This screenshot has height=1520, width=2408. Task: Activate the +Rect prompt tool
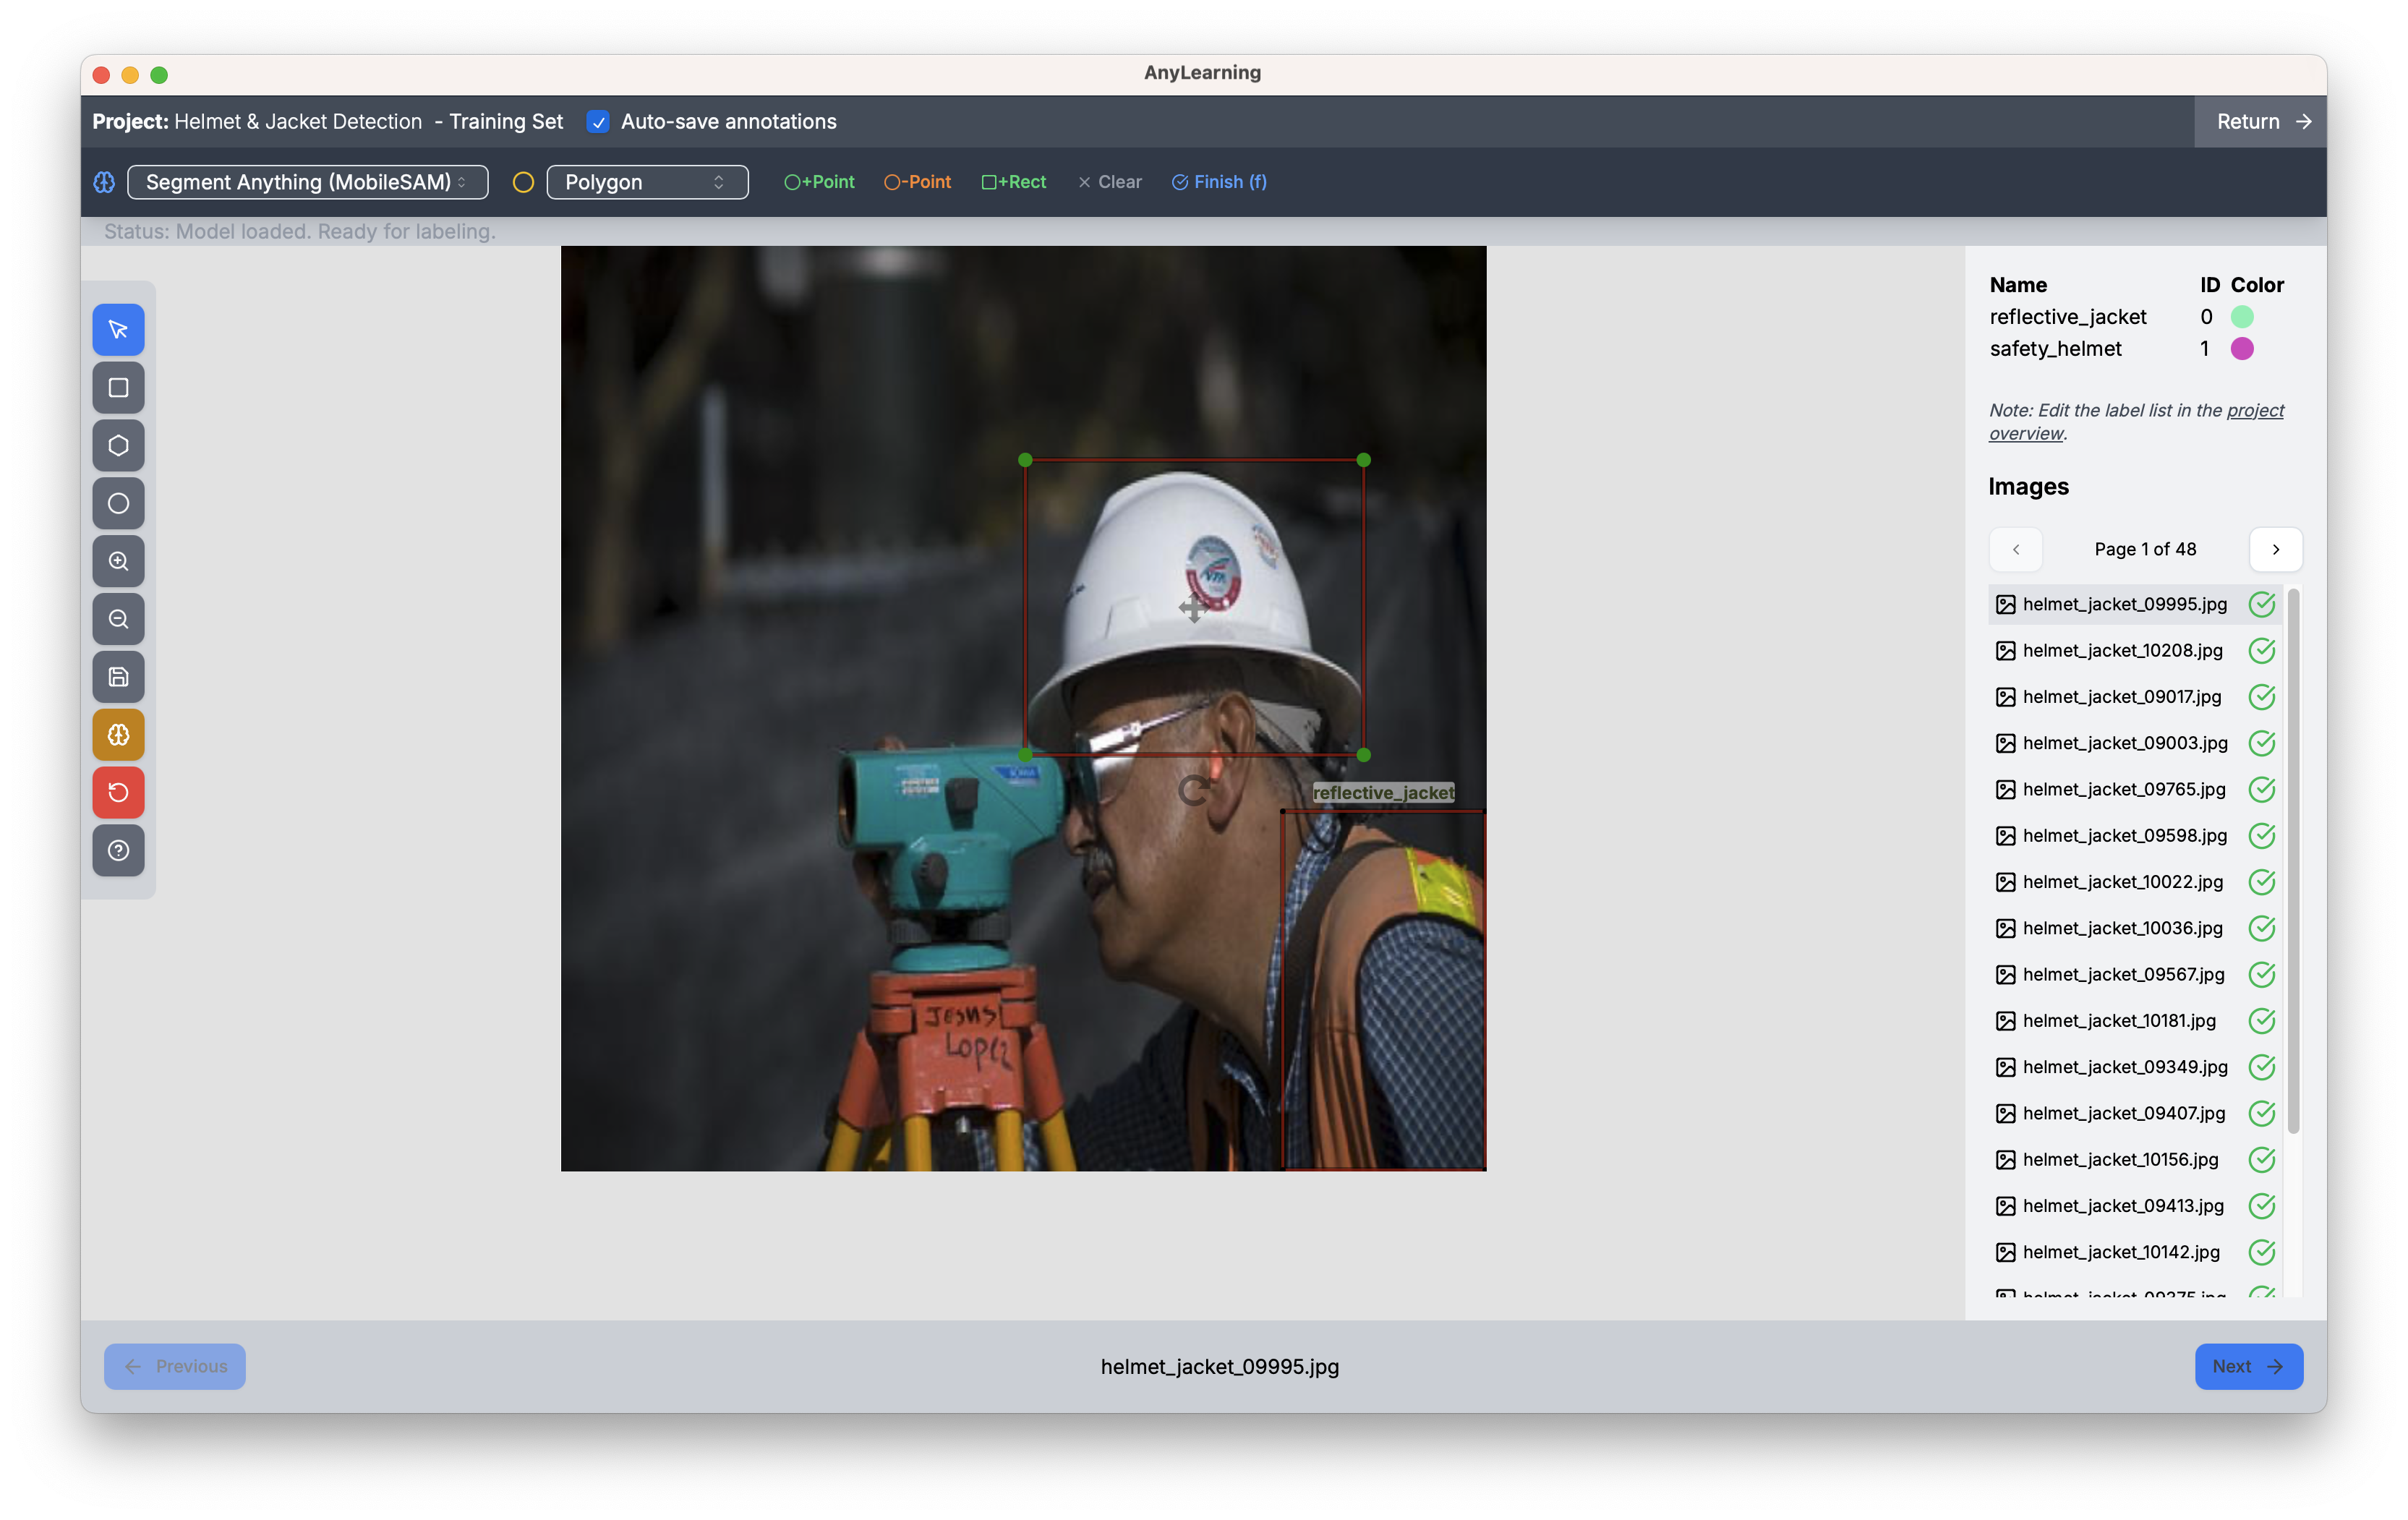1013,182
